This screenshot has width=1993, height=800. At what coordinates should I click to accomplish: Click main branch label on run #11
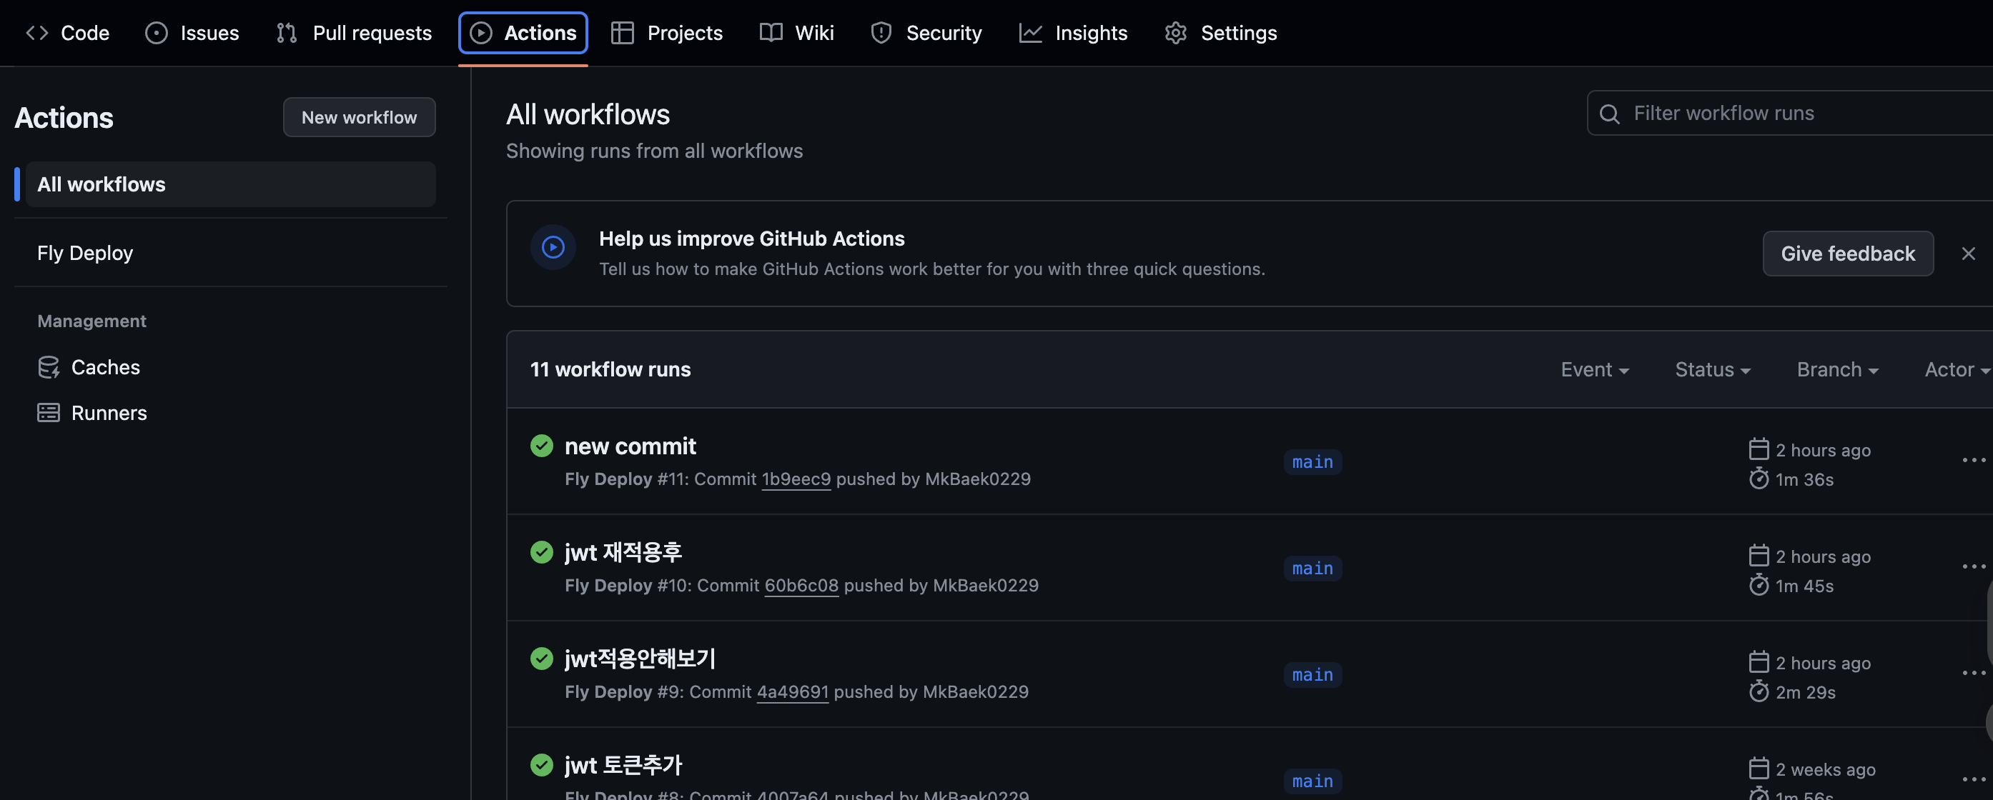click(1313, 462)
